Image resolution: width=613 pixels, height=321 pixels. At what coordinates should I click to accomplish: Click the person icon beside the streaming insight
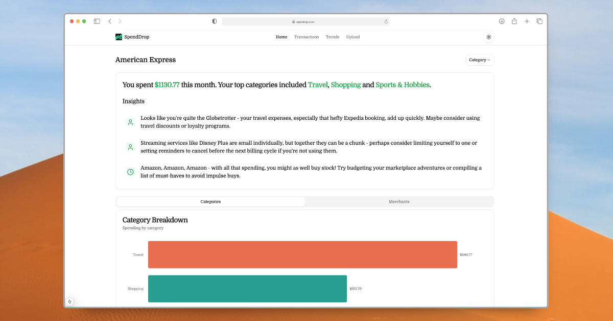pos(130,147)
